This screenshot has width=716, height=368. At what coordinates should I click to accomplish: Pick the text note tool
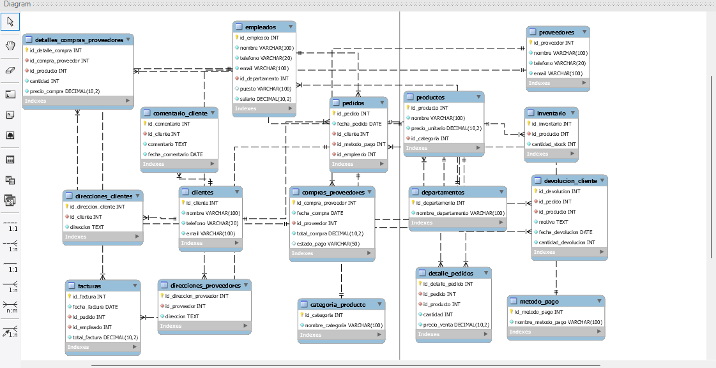point(10,115)
